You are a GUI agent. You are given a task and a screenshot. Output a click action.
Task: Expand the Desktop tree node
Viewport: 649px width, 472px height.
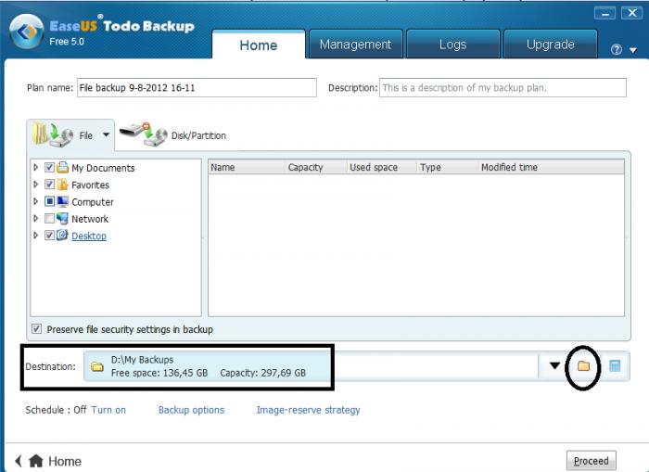tap(36, 236)
